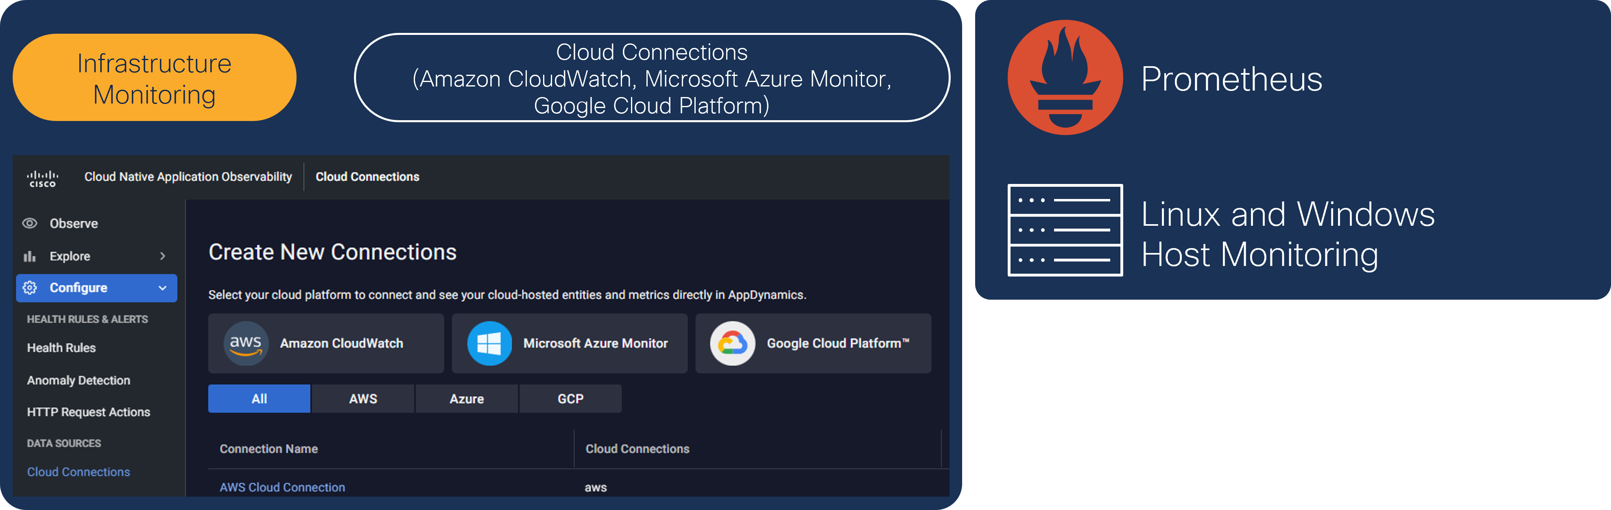Viewport: 1611px width, 510px height.
Task: Click the Prometheus flame logo
Action: tap(1065, 78)
